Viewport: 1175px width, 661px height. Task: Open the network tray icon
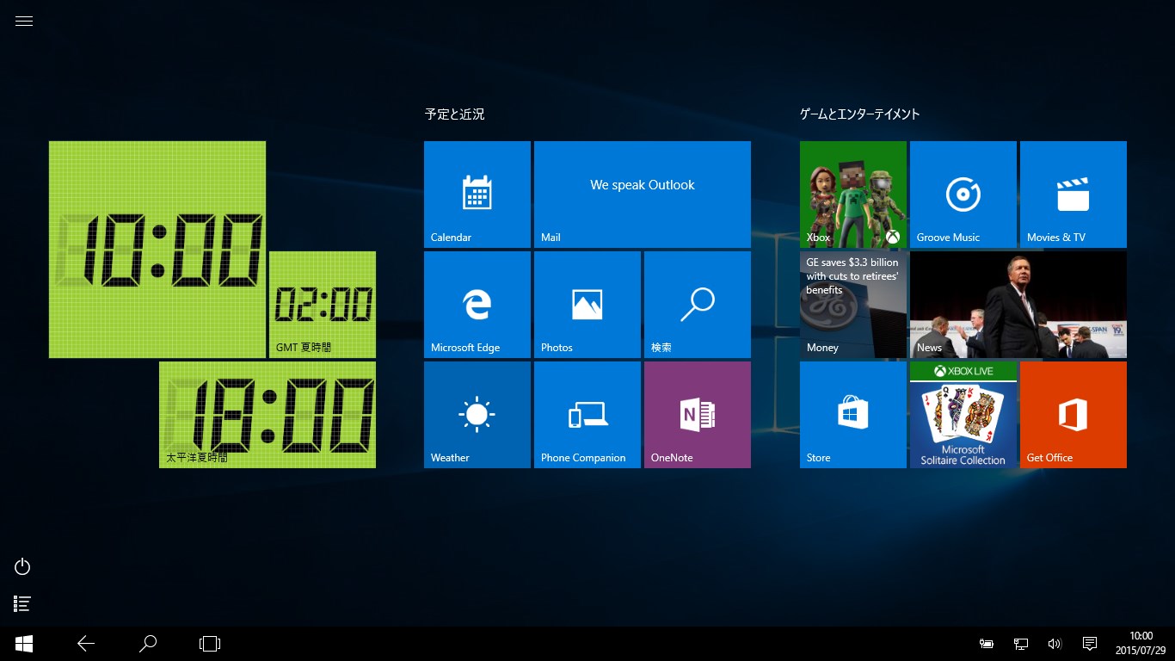(x=1021, y=644)
